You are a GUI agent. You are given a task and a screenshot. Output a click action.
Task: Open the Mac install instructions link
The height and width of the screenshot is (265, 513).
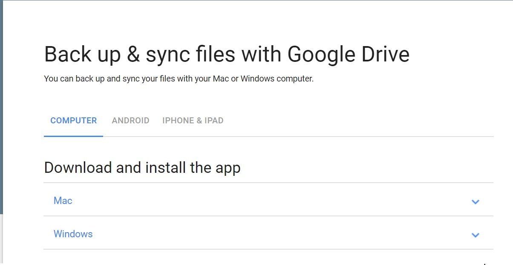(63, 201)
